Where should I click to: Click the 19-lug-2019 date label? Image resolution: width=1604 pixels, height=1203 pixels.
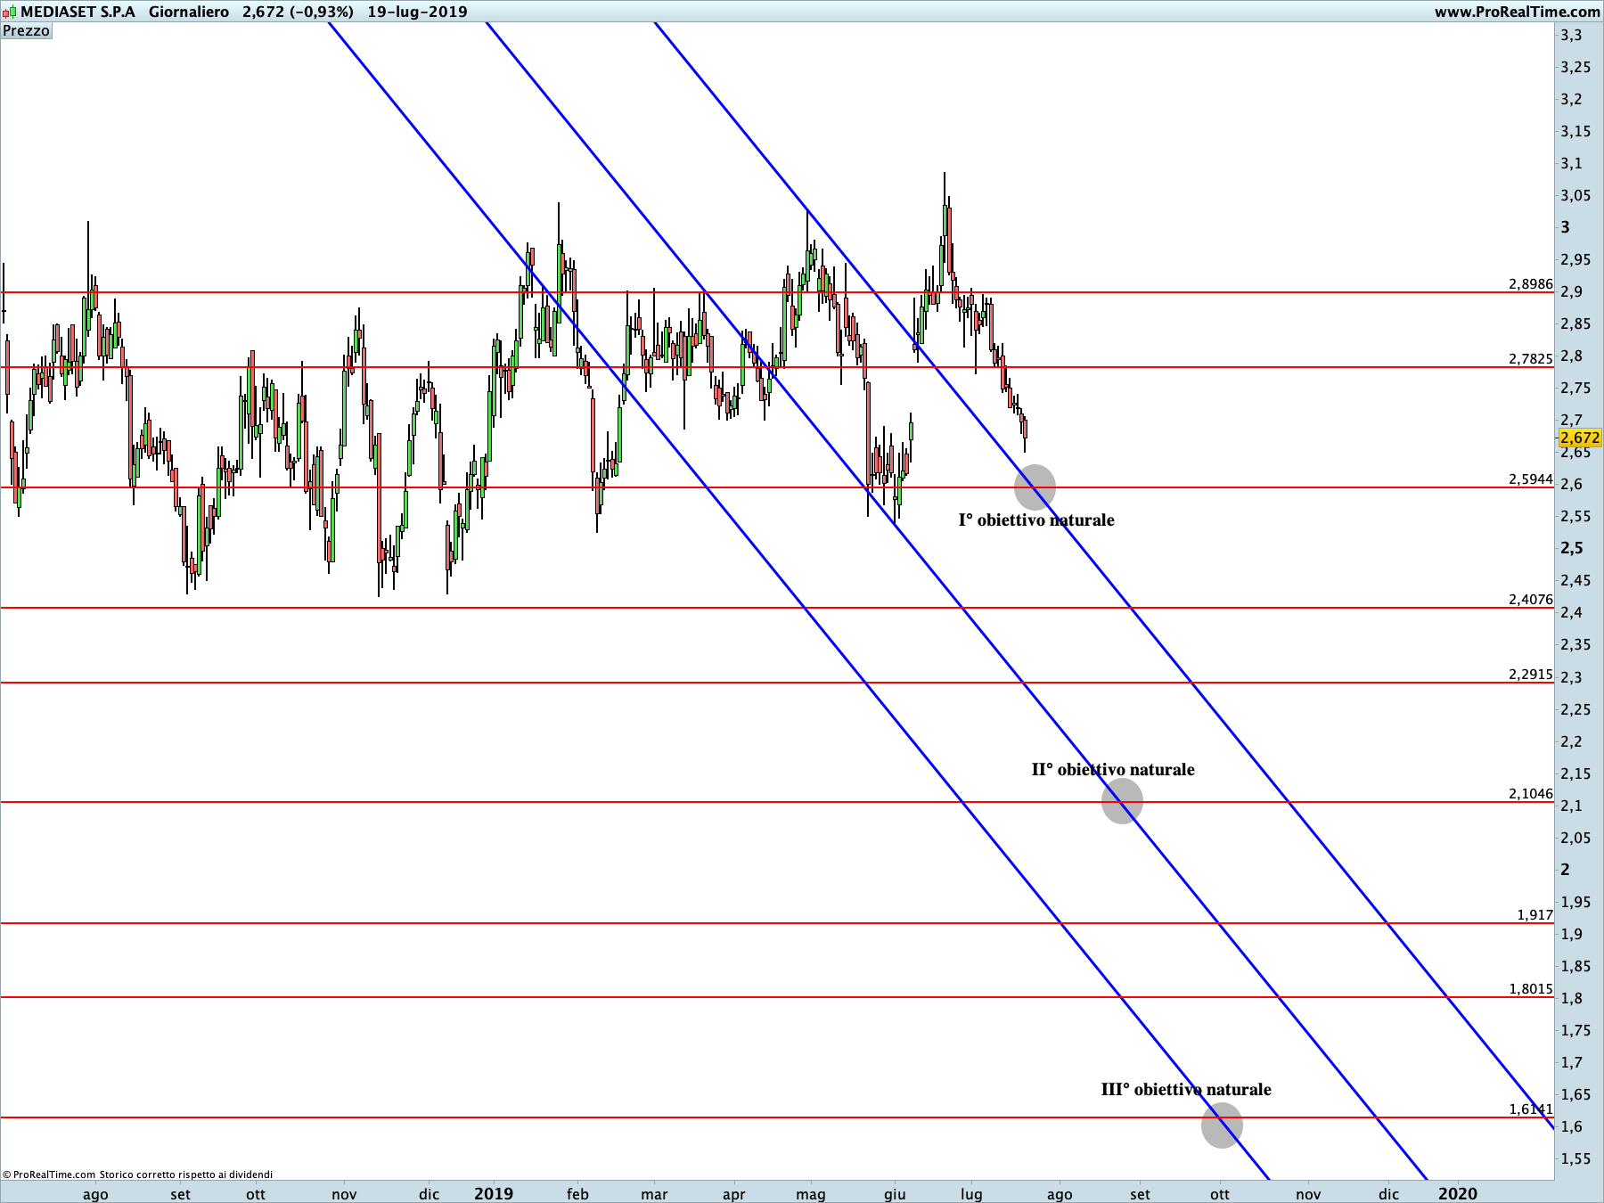click(x=417, y=12)
